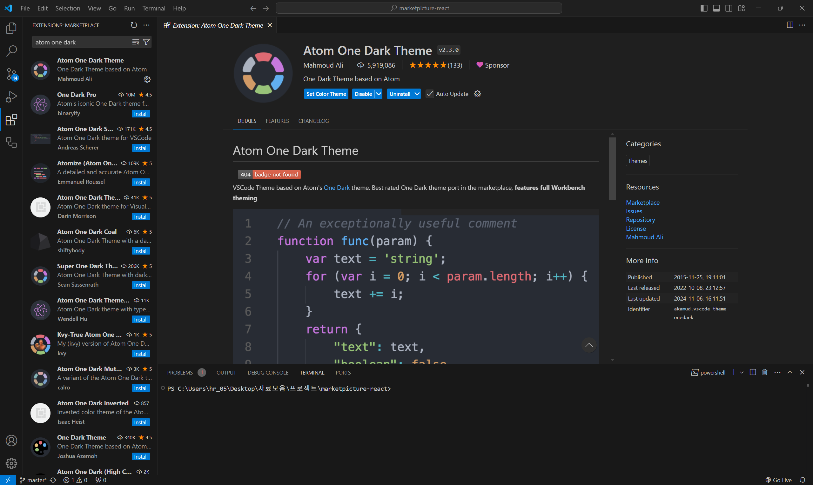Open terminal panel more actions ellipsis
The image size is (813, 485).
pos(777,372)
